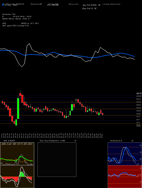Click the last red candlestick on the right
142x188 pixels.
pos(103,114)
